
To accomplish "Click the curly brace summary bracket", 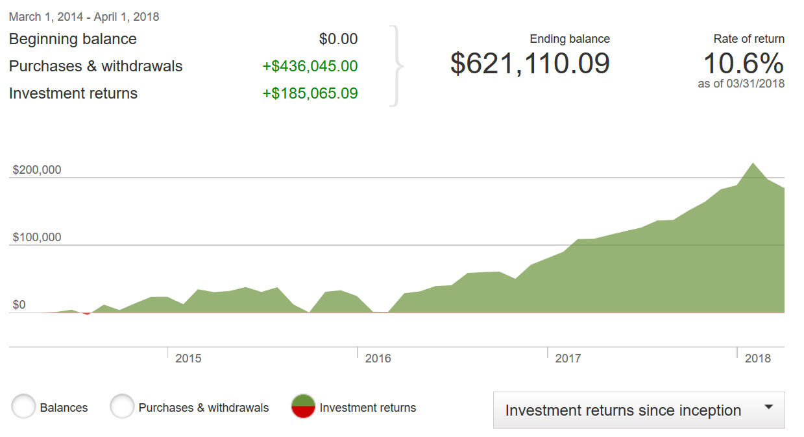I will (x=396, y=65).
